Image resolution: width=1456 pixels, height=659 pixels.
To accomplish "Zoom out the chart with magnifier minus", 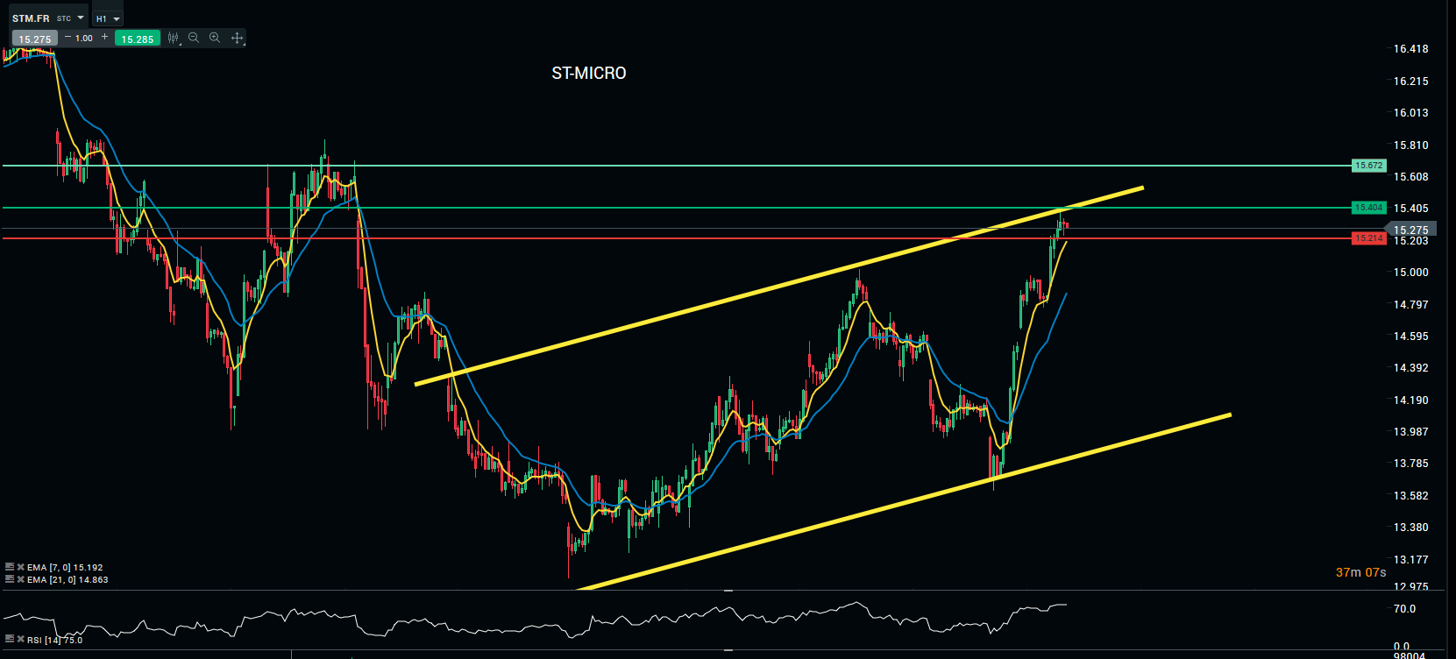I will (194, 38).
